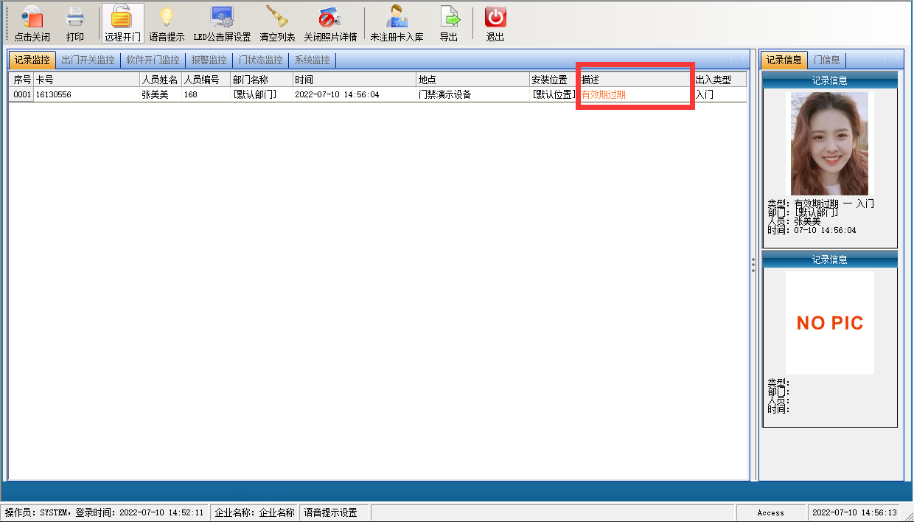Click 语音提示设置 in status bar

click(330, 512)
